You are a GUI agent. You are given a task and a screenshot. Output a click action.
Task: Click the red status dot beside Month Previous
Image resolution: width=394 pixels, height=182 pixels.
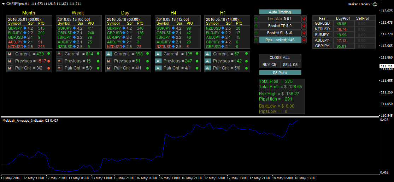pos(48,61)
